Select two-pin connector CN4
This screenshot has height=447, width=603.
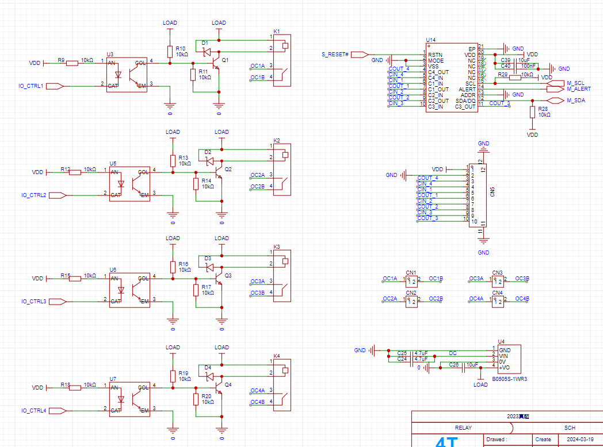click(498, 302)
